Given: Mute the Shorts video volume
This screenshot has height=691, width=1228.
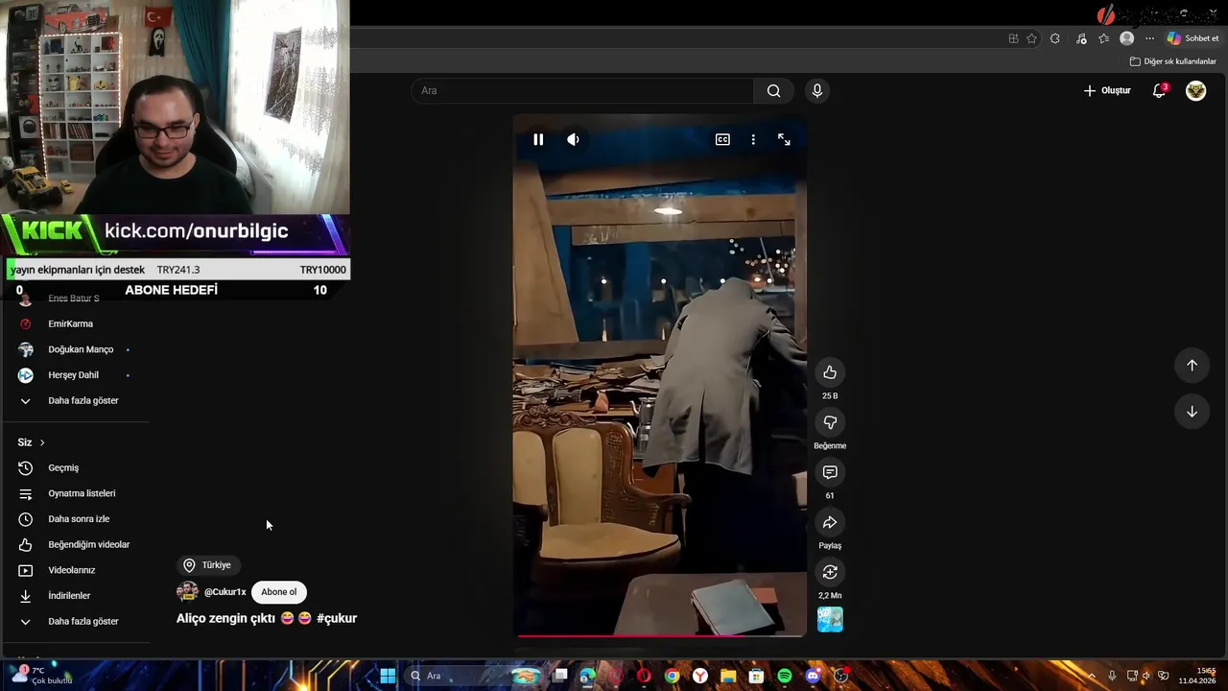Looking at the screenshot, I should (573, 140).
